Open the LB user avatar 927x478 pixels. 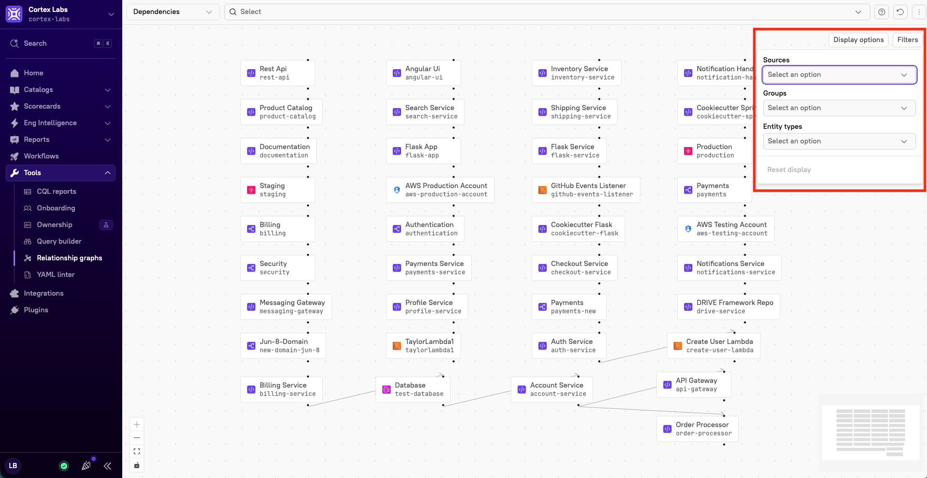[x=13, y=466]
